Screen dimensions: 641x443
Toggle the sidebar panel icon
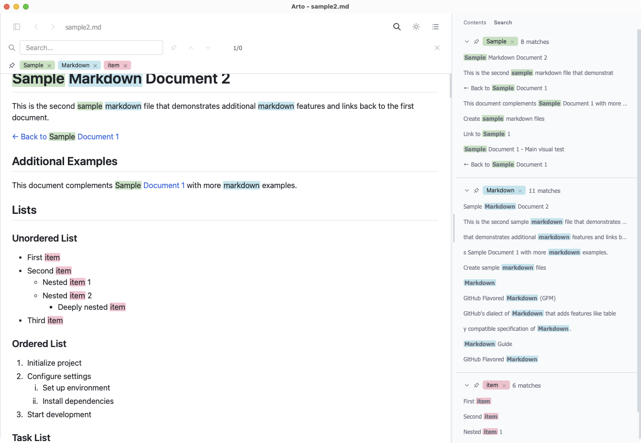coord(16,27)
